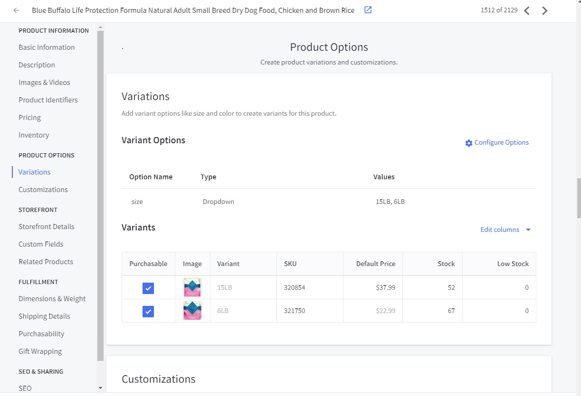
Task: Open the Inventory section
Action: click(34, 135)
